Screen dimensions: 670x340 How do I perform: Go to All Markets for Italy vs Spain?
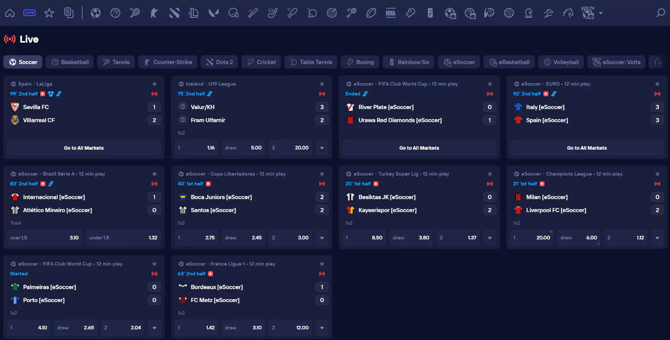point(587,148)
